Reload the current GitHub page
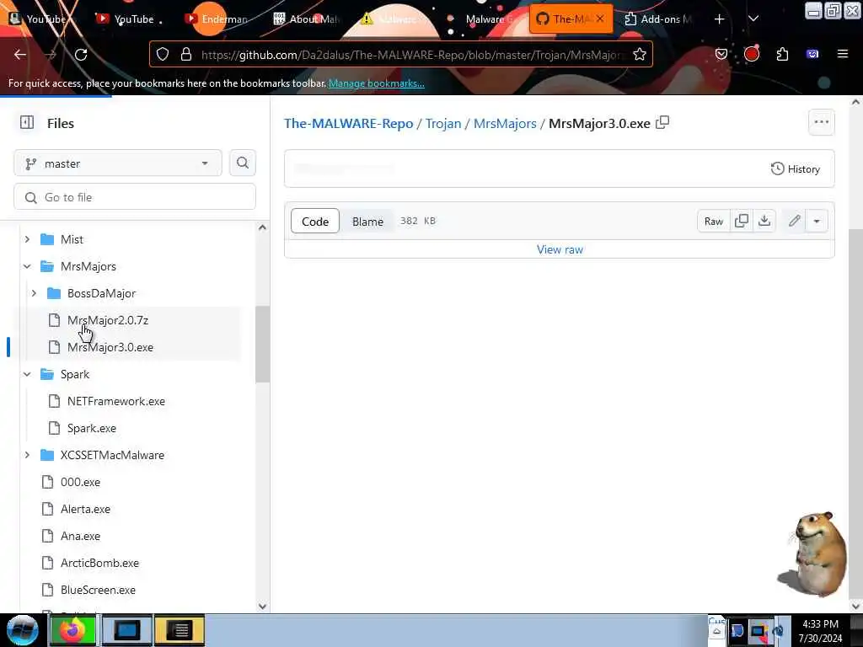Viewport: 863px width, 647px height. [x=81, y=55]
